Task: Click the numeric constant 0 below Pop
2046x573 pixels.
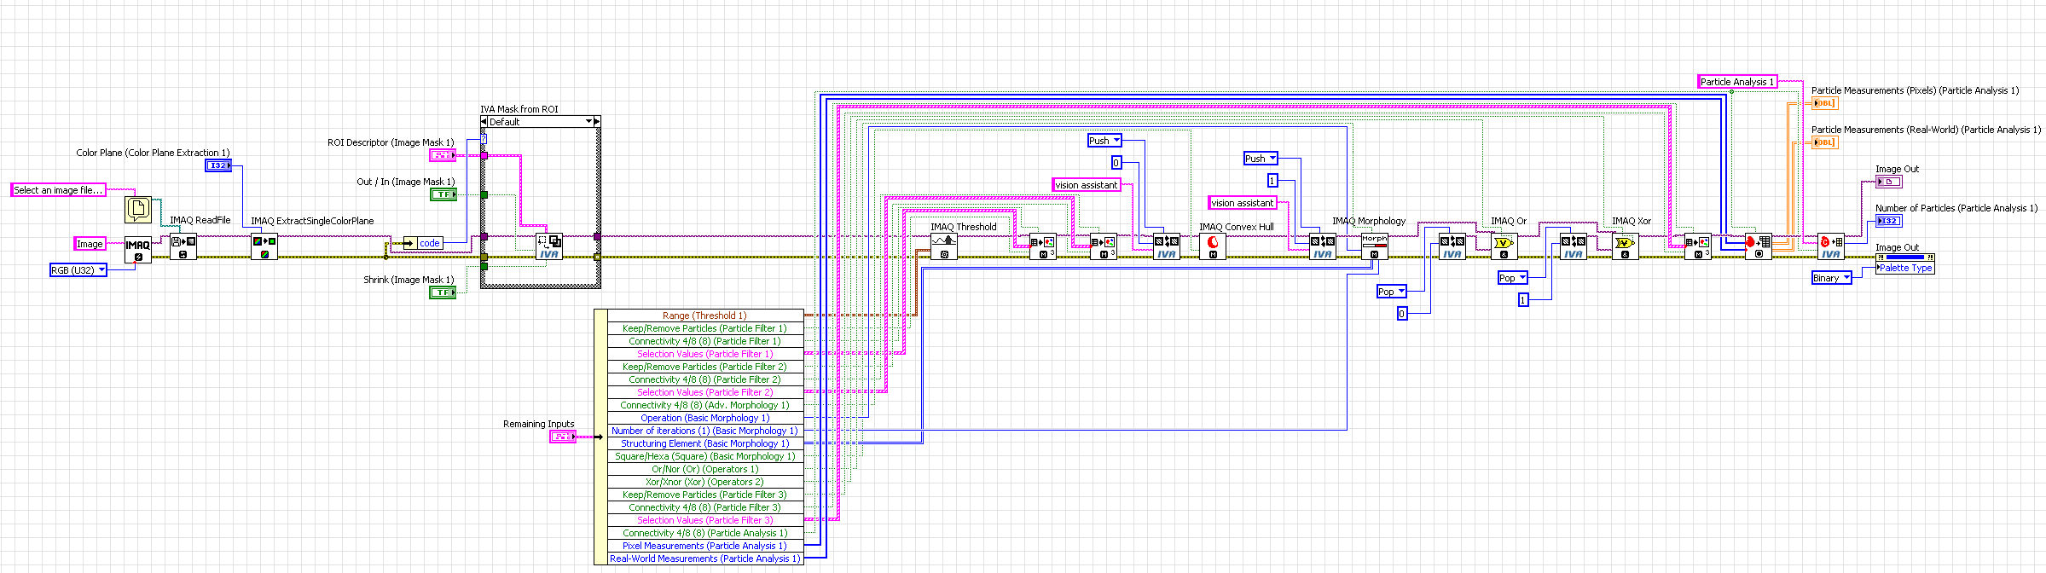Action: (1401, 314)
